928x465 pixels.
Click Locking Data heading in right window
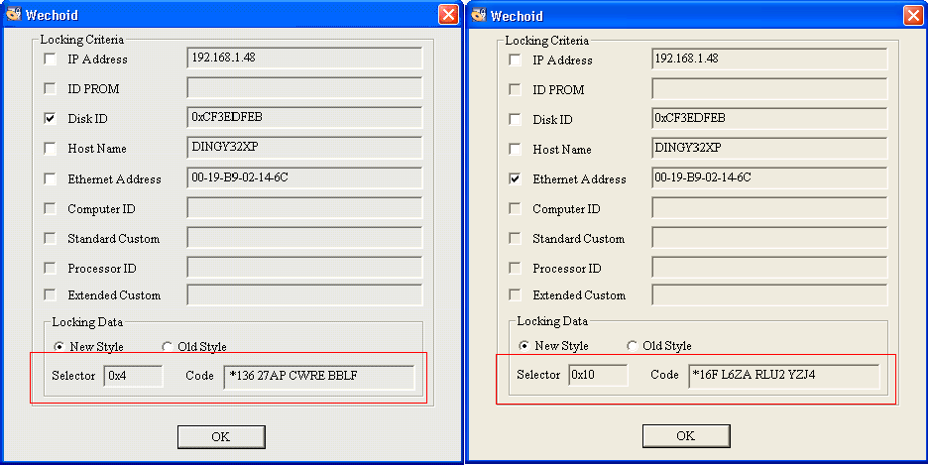tap(552, 321)
